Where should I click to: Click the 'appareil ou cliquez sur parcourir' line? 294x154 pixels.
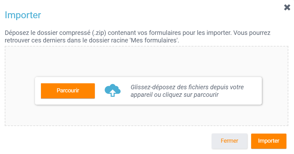175,95
